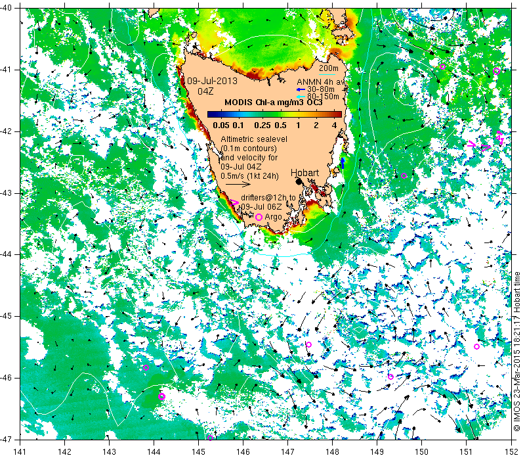
Task: Click the Argo legend label
Action: pyautogui.click(x=273, y=218)
